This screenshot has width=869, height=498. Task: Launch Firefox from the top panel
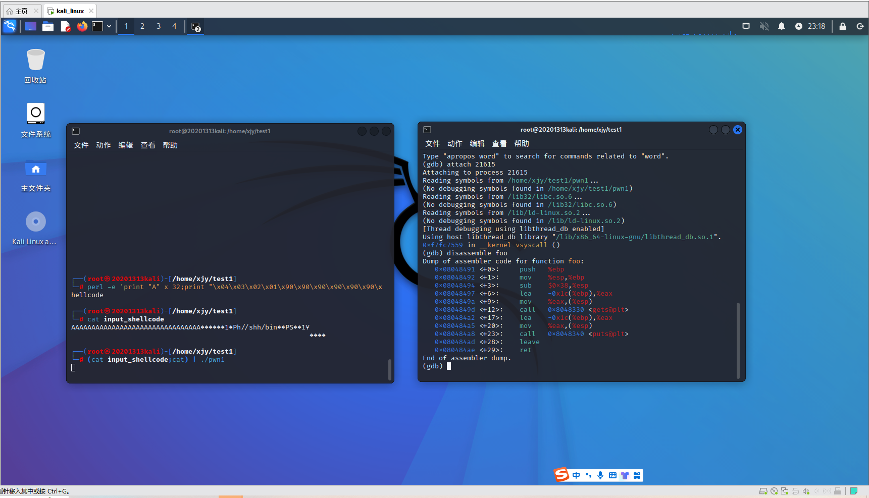pyautogui.click(x=82, y=26)
